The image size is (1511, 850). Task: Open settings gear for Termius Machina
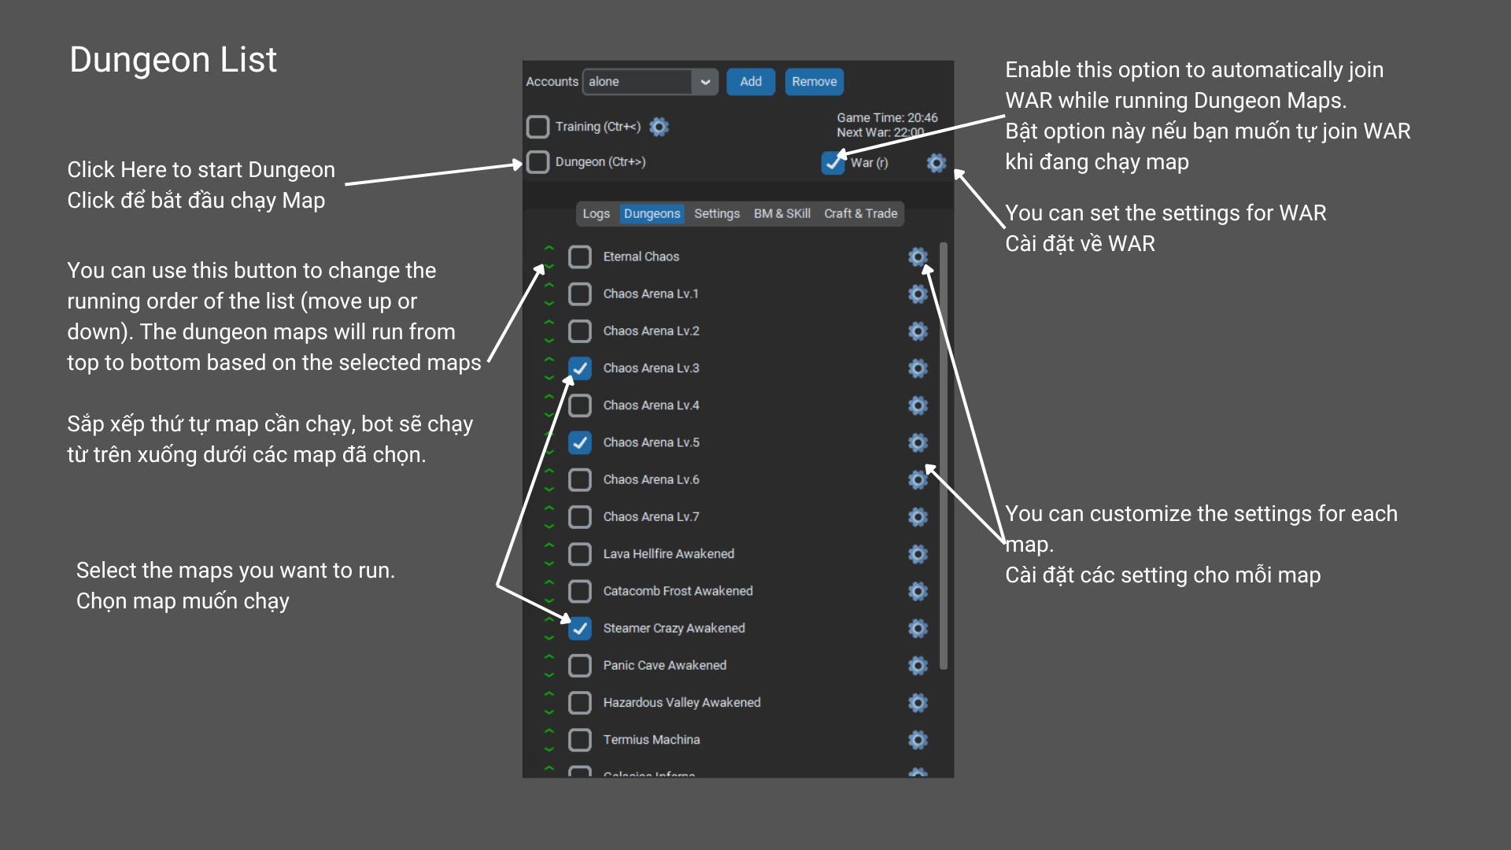[918, 740]
